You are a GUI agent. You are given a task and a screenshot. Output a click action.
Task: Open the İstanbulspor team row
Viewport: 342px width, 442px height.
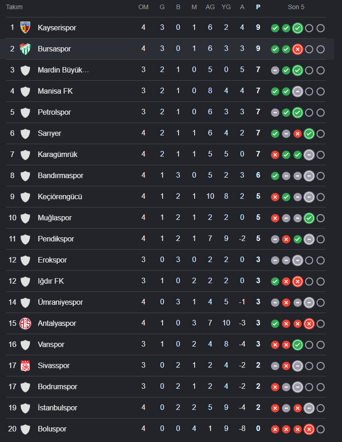point(166,408)
